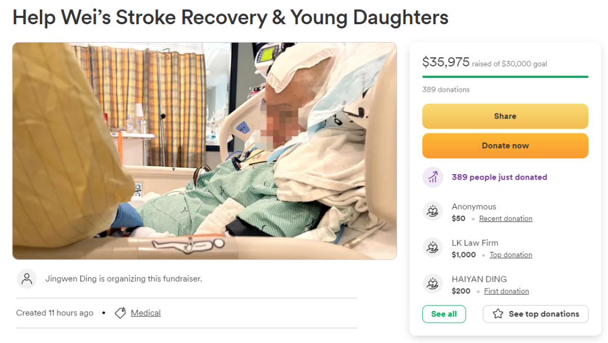Click the Donate now button
Image resolution: width=608 pixels, height=343 pixels.
point(505,145)
